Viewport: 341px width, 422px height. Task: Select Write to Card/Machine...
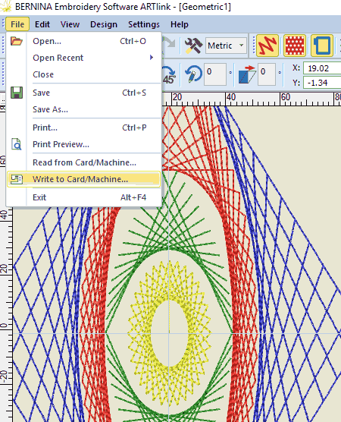click(84, 179)
